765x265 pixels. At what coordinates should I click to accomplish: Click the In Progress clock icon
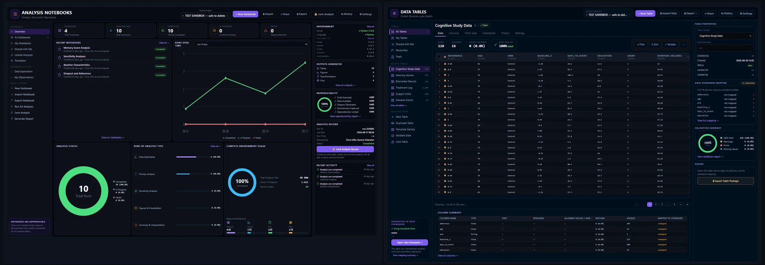[x=215, y=31]
